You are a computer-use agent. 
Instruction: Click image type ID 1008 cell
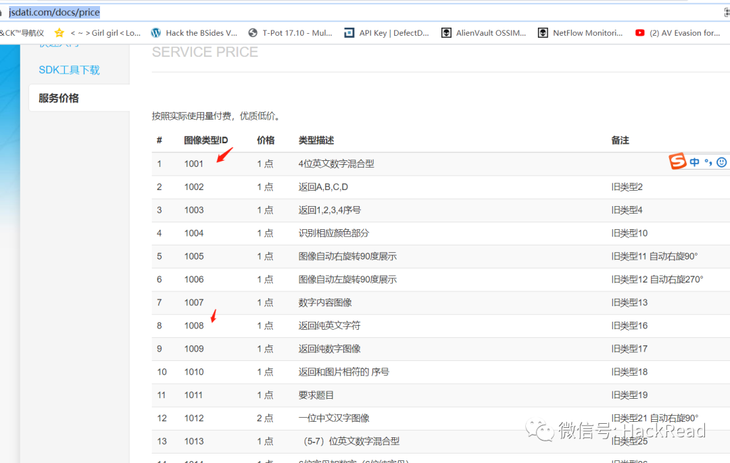(x=193, y=325)
